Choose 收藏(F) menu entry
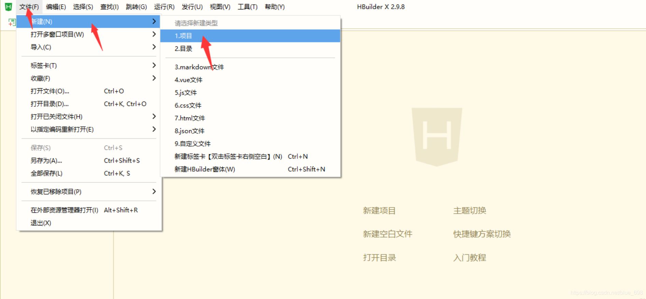 pyautogui.click(x=88, y=78)
